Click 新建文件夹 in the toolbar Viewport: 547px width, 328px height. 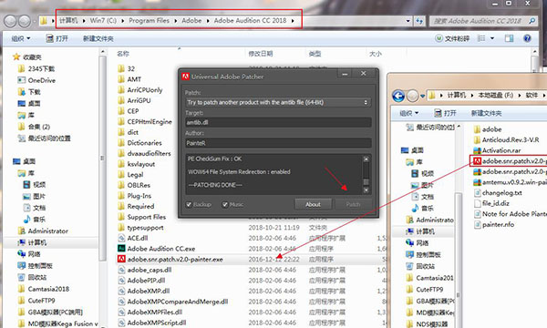(98, 38)
